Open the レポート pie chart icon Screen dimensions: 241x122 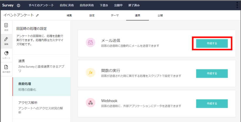pos(6,54)
